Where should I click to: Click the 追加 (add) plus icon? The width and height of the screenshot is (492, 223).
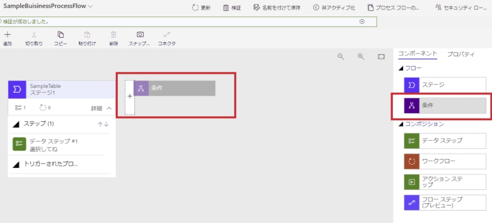click(8, 35)
